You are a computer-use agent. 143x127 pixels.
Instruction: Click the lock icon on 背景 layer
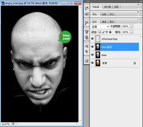click(135, 63)
